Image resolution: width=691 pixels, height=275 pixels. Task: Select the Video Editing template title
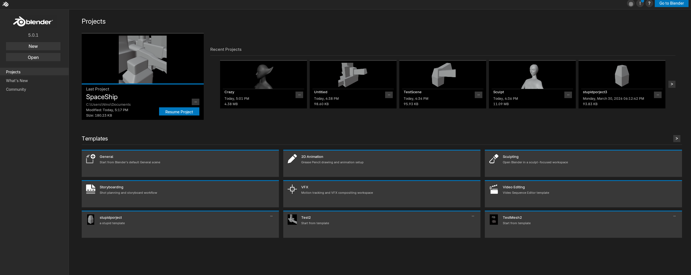click(514, 187)
